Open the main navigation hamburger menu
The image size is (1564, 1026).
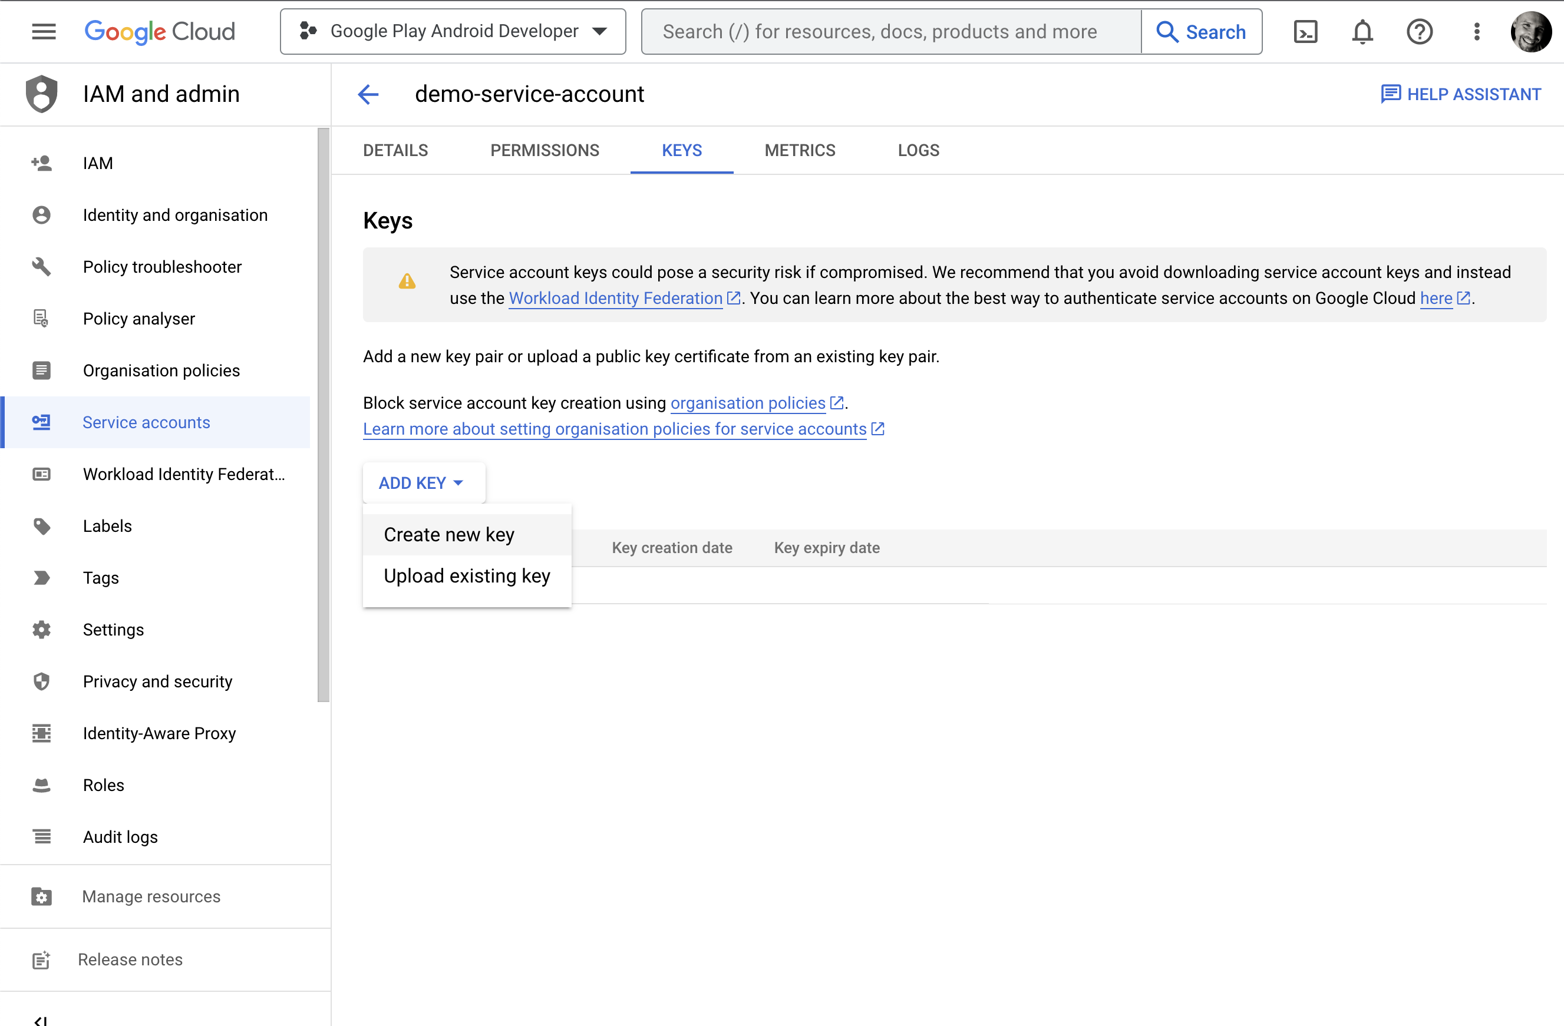click(x=44, y=31)
